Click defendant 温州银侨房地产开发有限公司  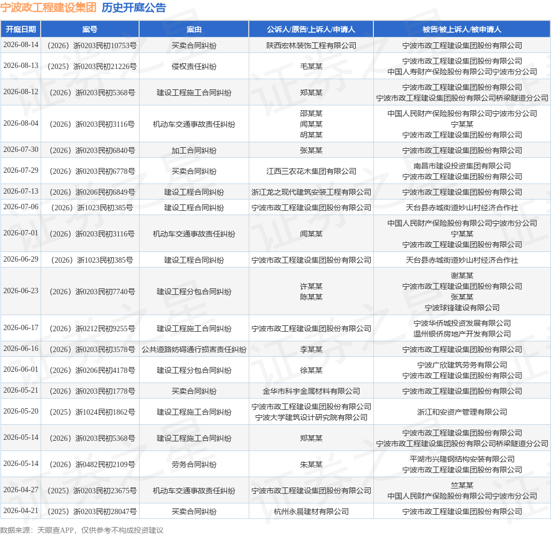coord(462,334)
